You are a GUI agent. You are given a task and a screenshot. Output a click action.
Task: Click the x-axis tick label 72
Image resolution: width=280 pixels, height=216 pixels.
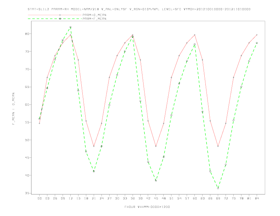[x=226, y=198]
